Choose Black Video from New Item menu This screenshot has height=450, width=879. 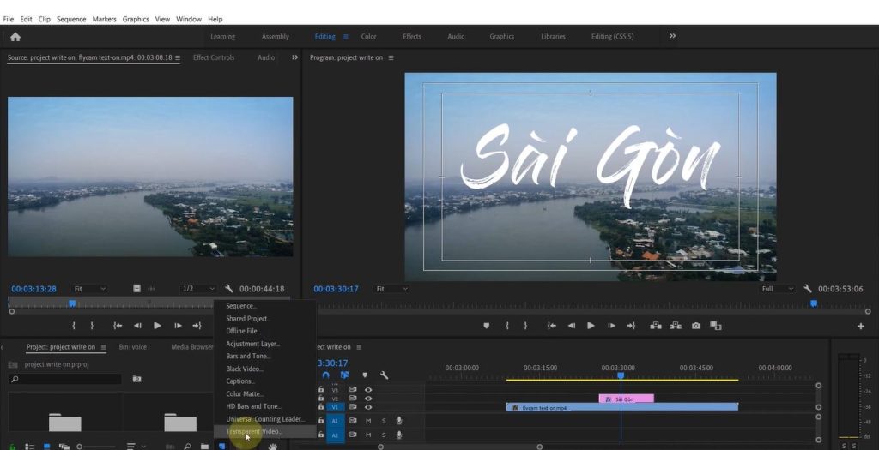click(265, 369)
